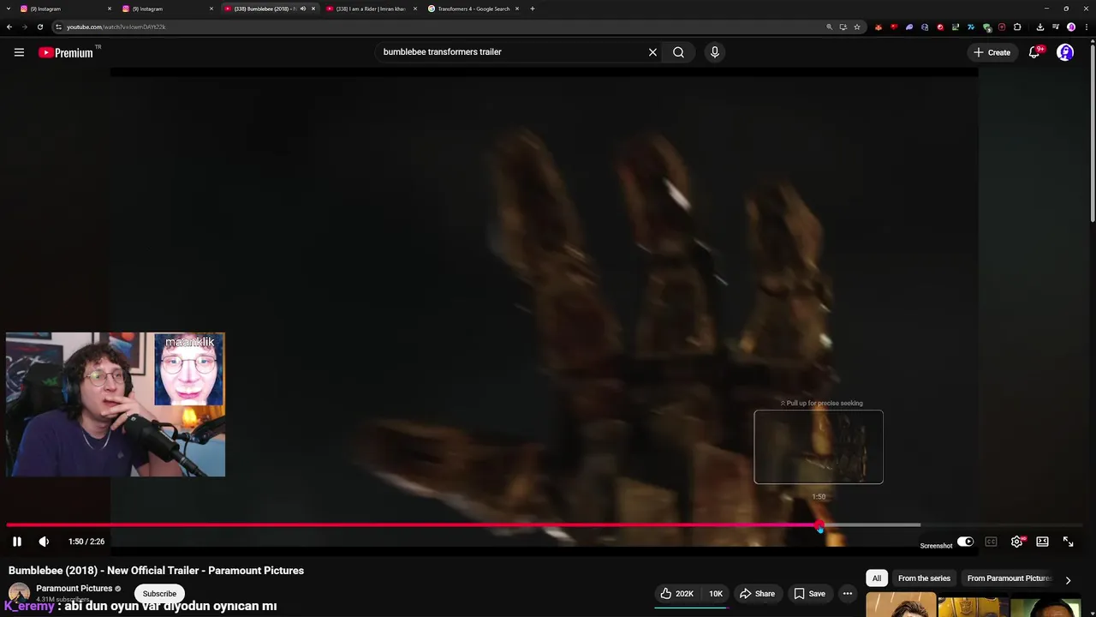1096x617 pixels.
Task: Bookmark this page with star icon
Action: [857, 27]
